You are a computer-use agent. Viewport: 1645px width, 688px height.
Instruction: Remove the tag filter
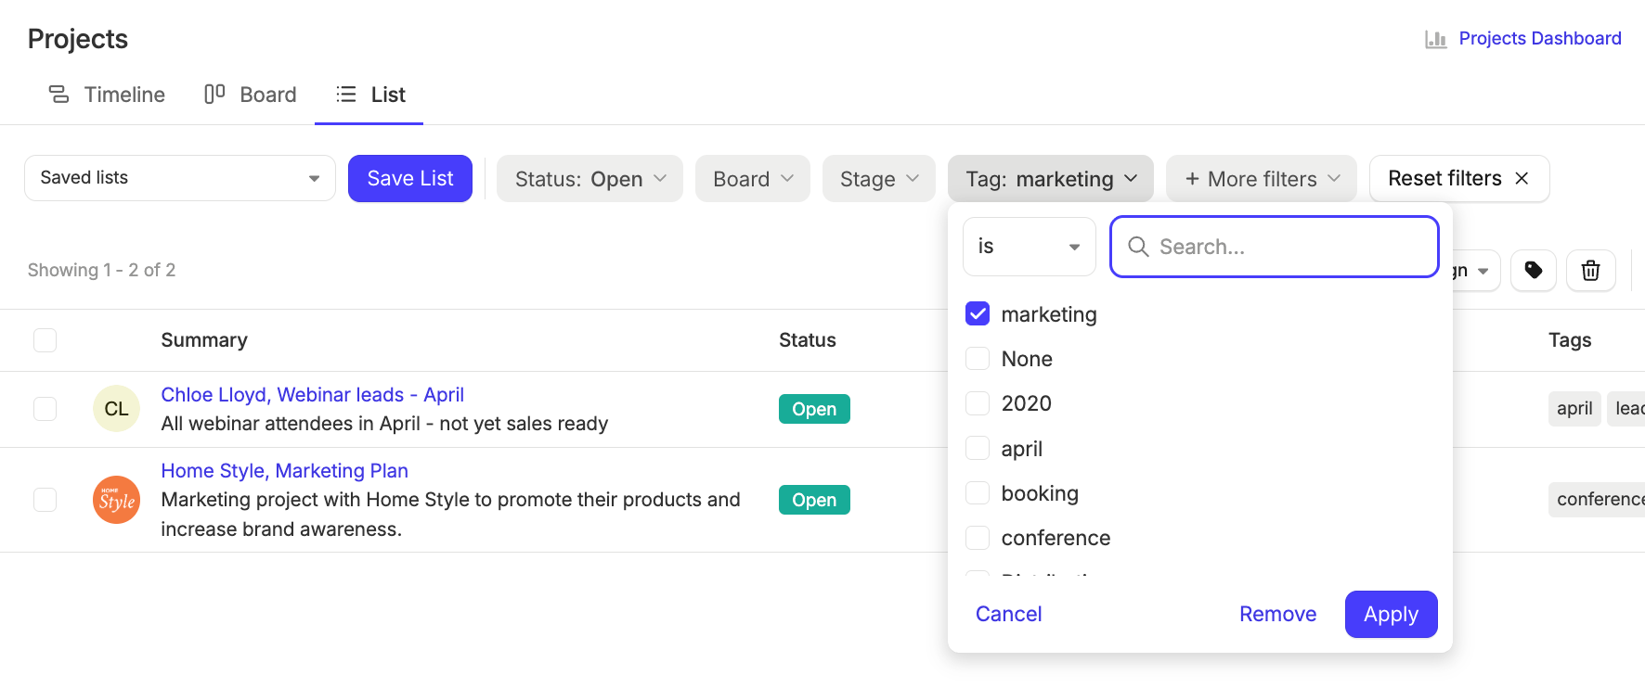(x=1278, y=614)
